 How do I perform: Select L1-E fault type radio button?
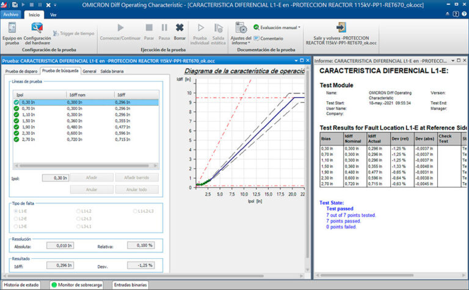click(16, 211)
